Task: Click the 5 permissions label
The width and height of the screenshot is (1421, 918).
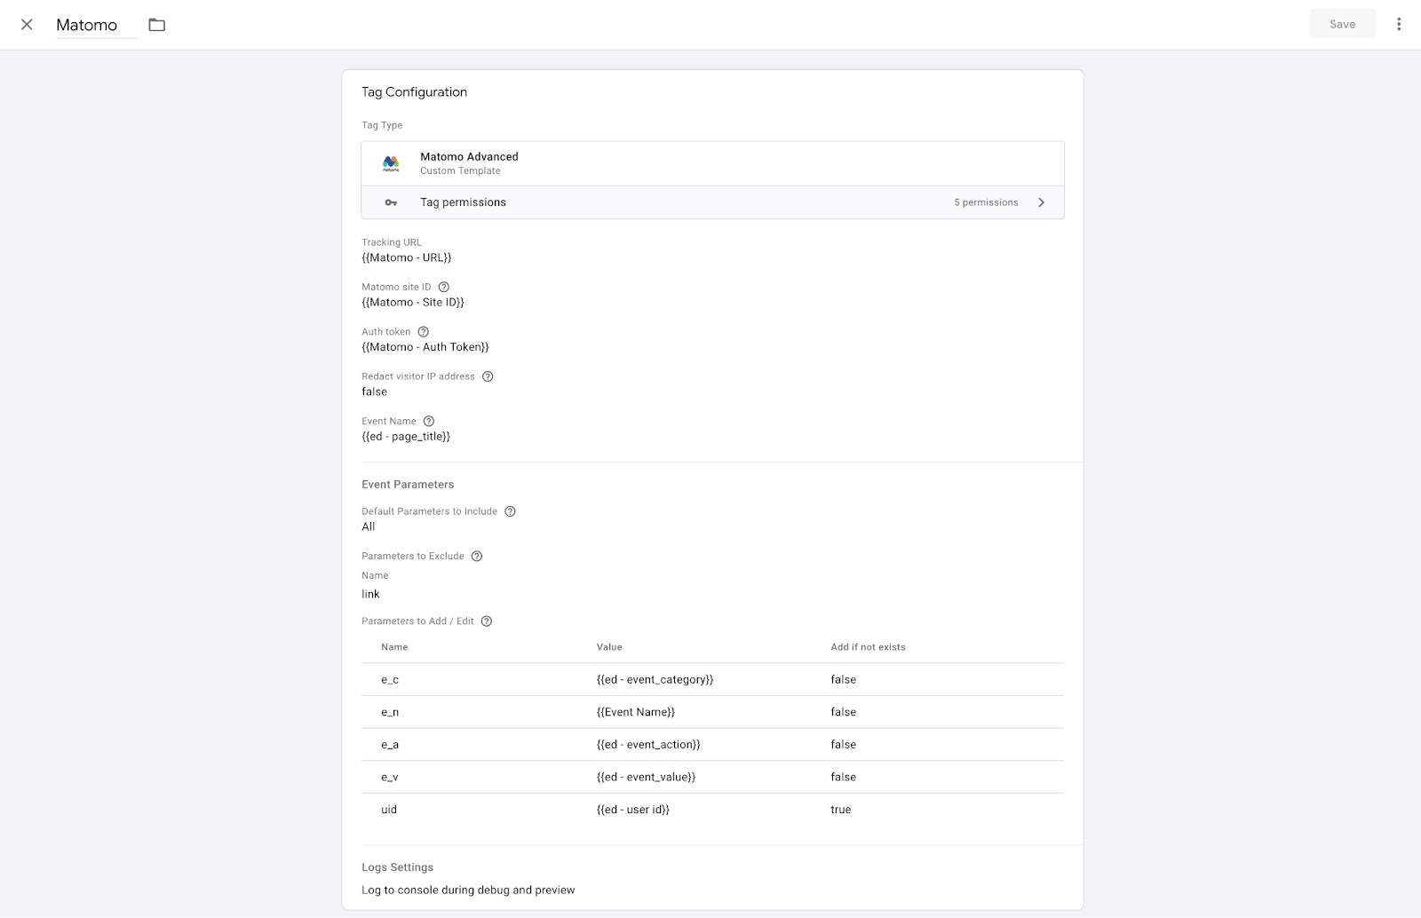Action: pos(986,202)
